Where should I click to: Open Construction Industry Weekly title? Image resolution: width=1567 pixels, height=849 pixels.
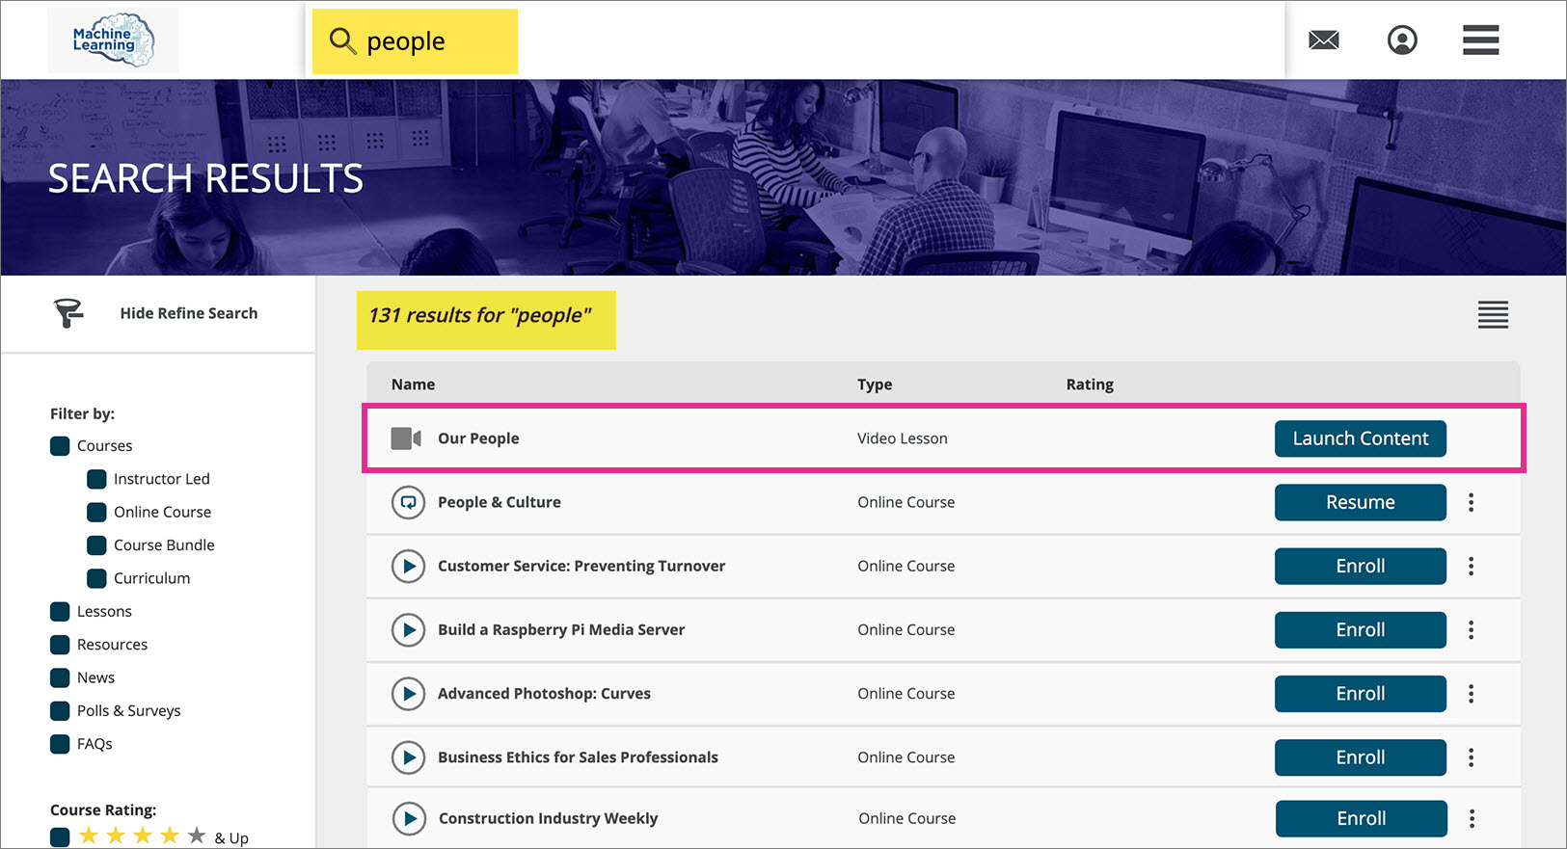click(548, 818)
